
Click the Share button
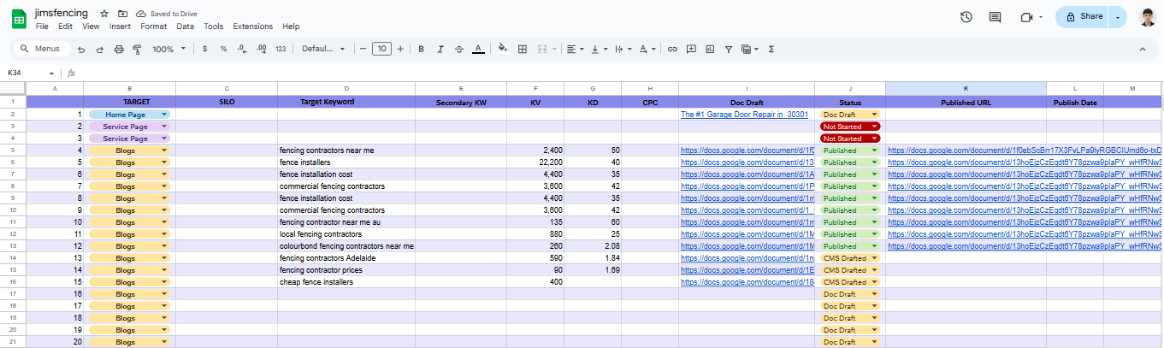1084,17
